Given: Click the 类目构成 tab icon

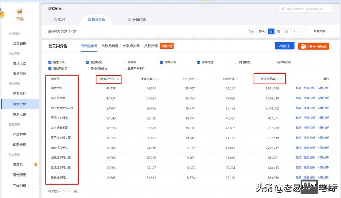Looking at the screenshot, I should [130, 19].
